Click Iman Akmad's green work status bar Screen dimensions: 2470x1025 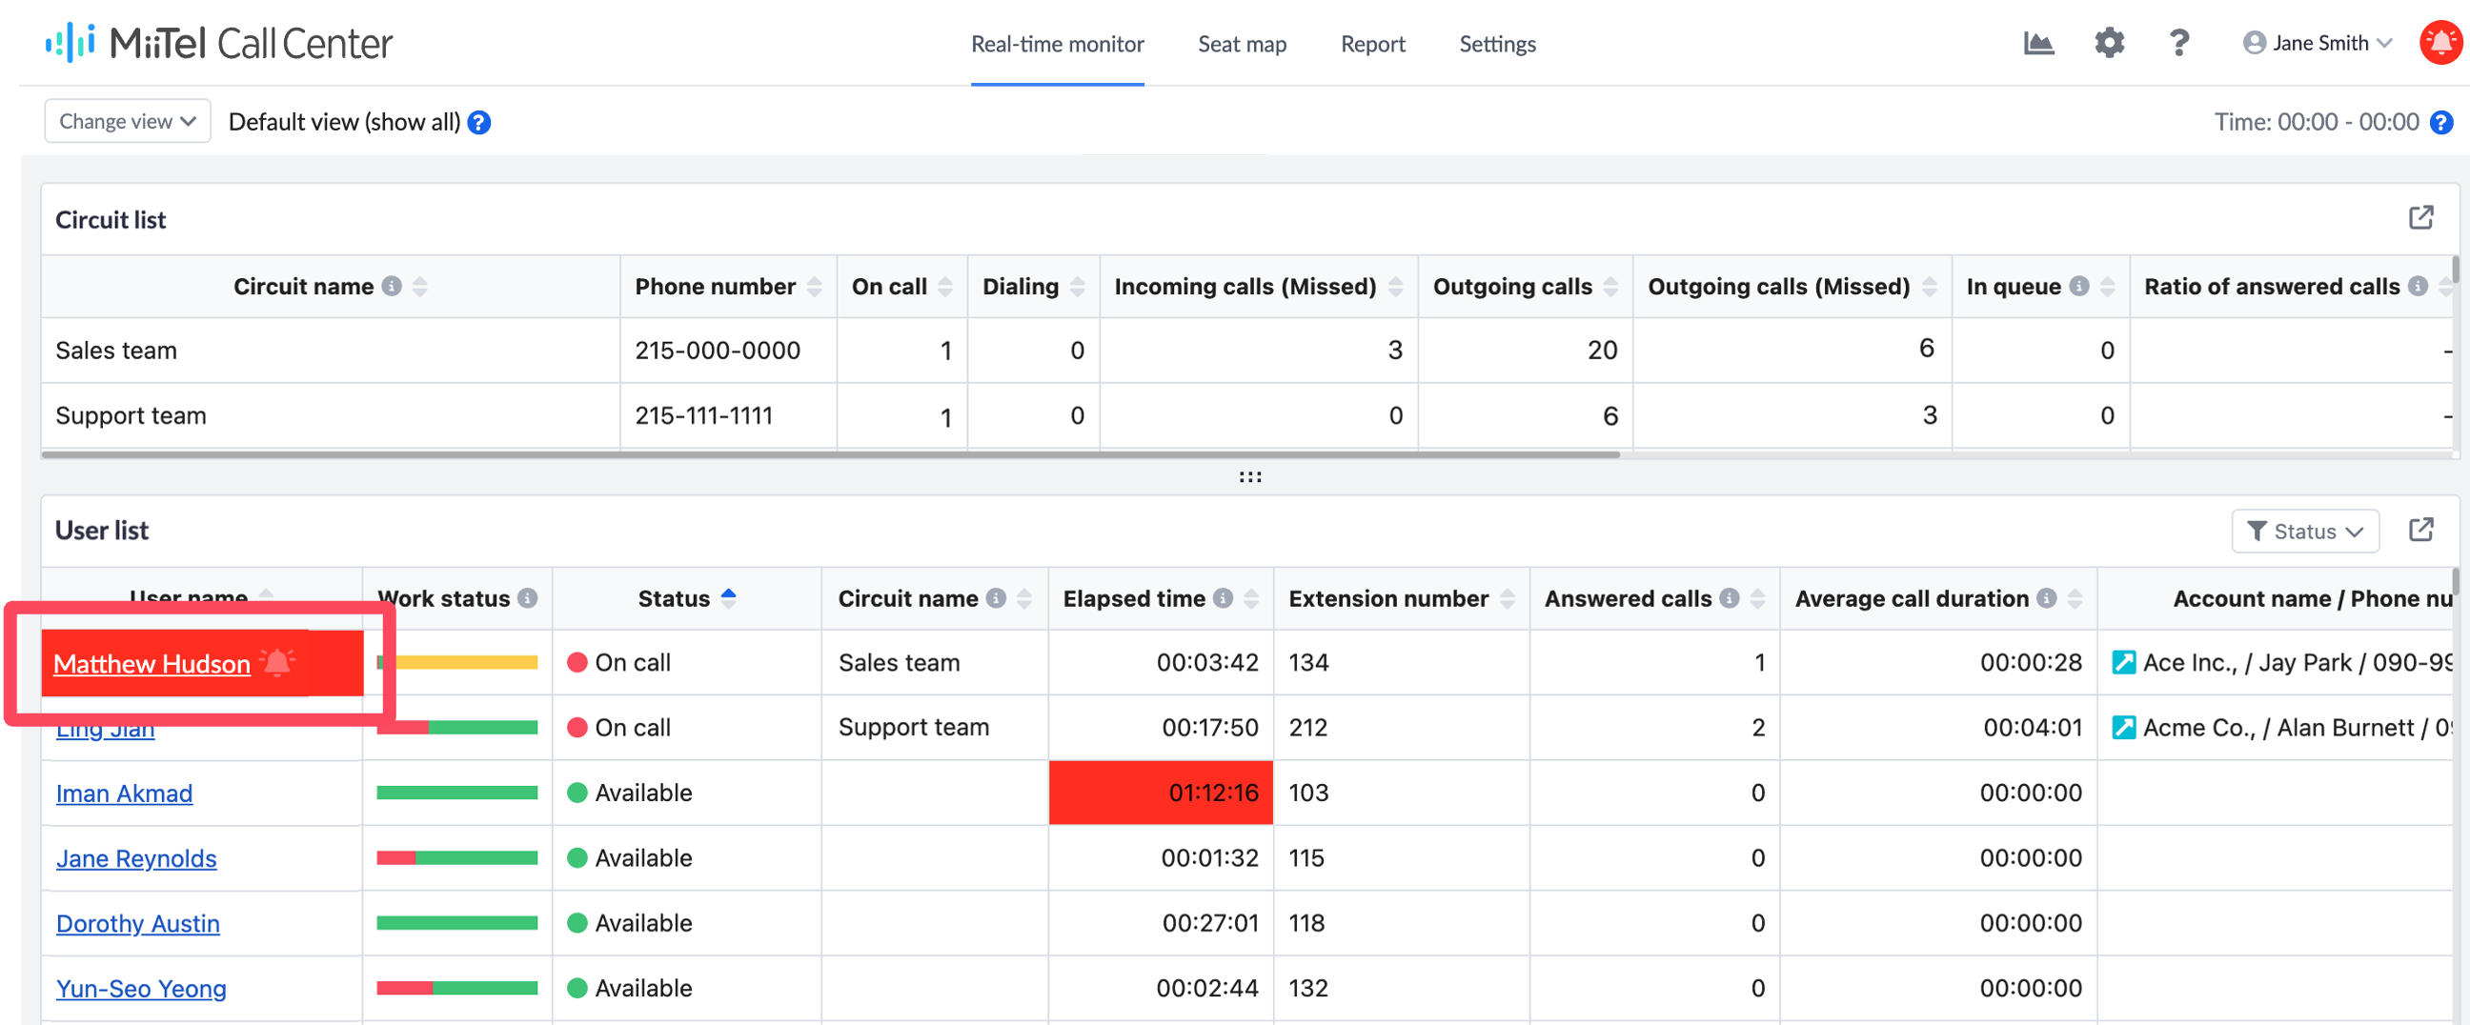(457, 792)
